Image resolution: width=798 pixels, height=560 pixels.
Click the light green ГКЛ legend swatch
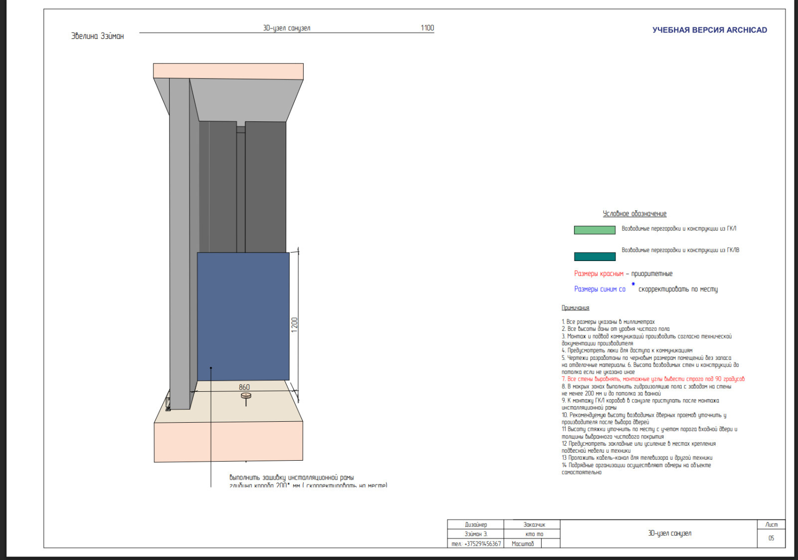coord(595,230)
